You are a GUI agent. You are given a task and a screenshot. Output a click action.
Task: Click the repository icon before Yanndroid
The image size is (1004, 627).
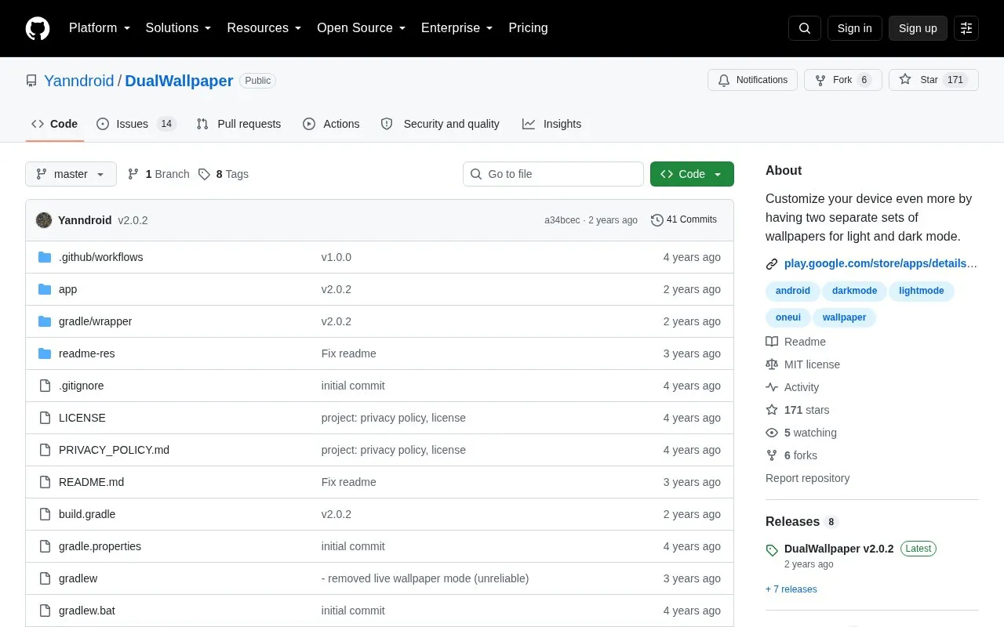click(x=31, y=81)
